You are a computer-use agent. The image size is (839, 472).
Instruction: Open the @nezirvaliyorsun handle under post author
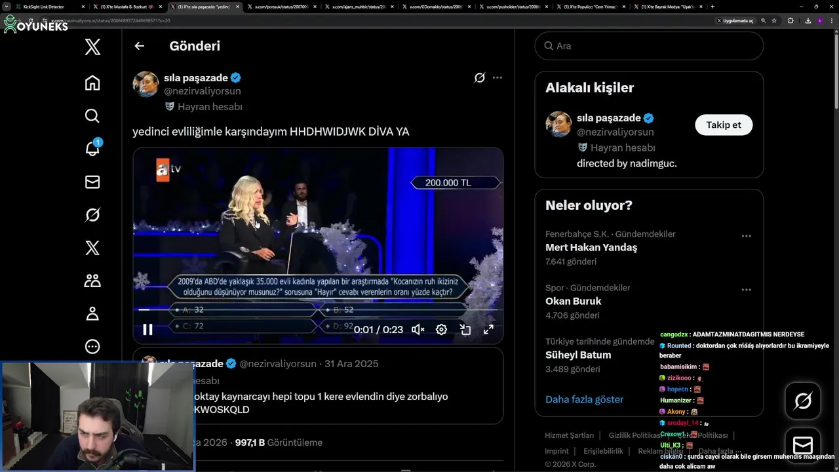(x=203, y=91)
